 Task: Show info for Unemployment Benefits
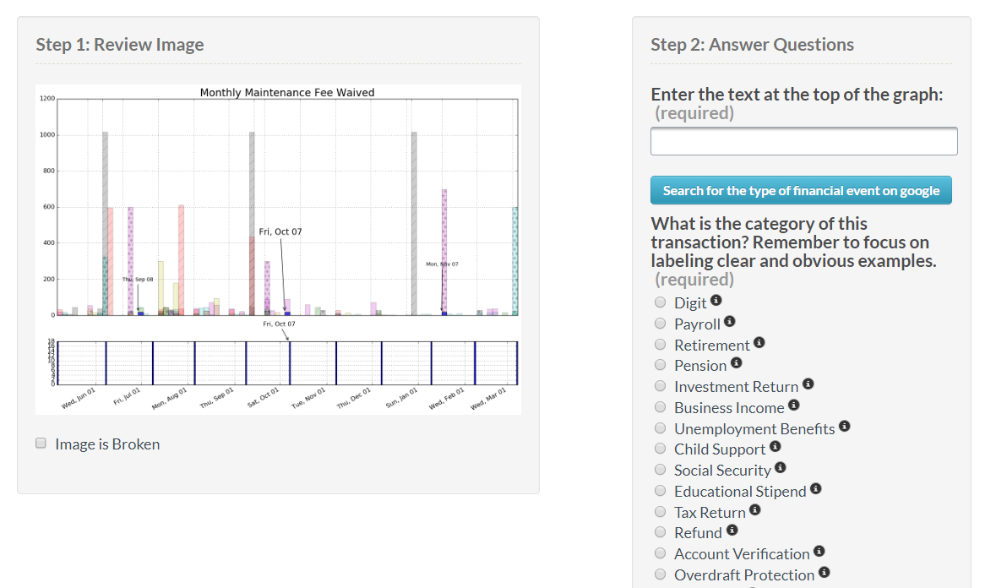tap(845, 427)
